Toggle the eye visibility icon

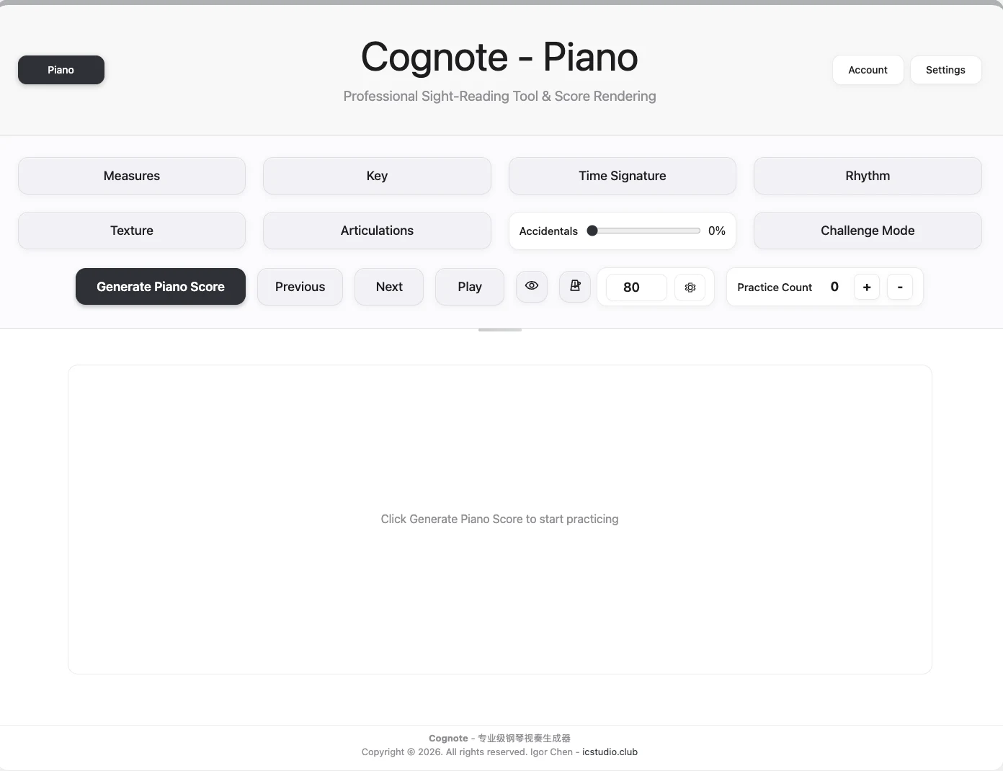[532, 286]
